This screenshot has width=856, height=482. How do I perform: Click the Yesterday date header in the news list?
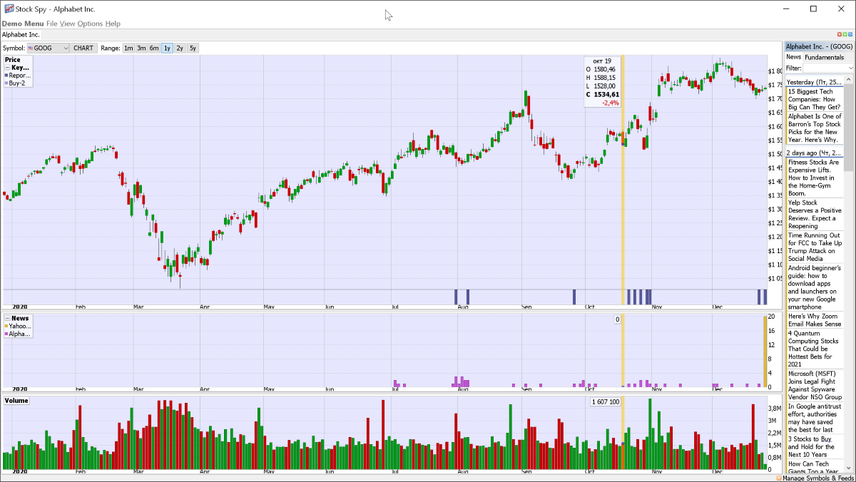pyautogui.click(x=815, y=82)
